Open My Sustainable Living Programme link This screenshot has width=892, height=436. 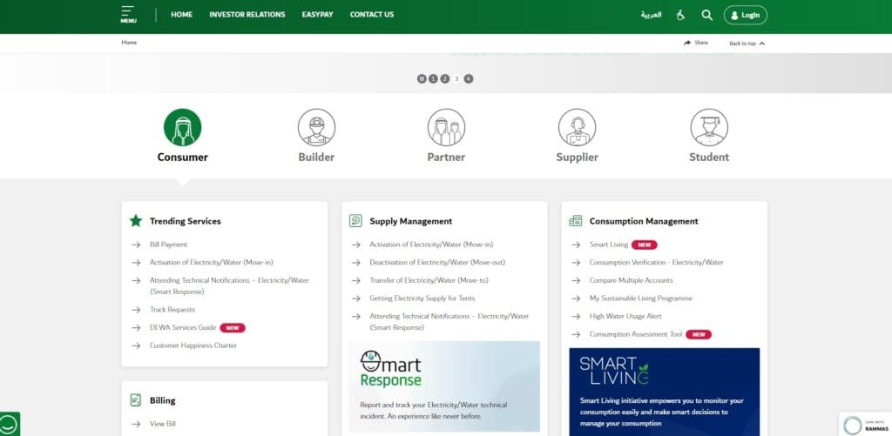[640, 298]
